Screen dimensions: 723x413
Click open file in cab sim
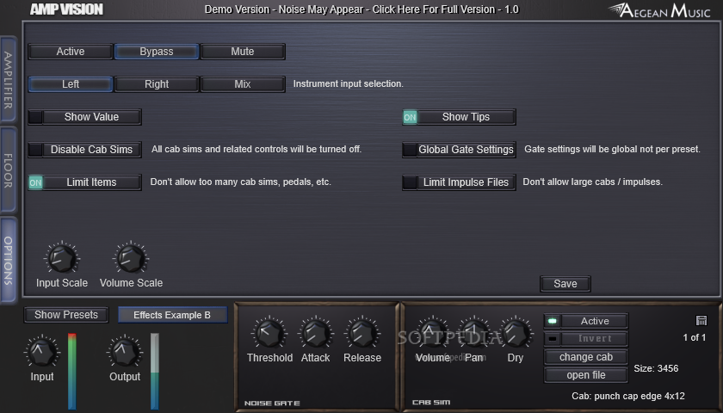pos(586,375)
